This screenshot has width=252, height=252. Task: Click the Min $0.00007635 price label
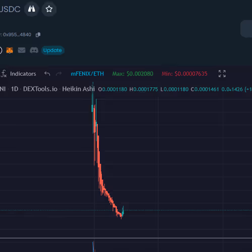pos(184,74)
